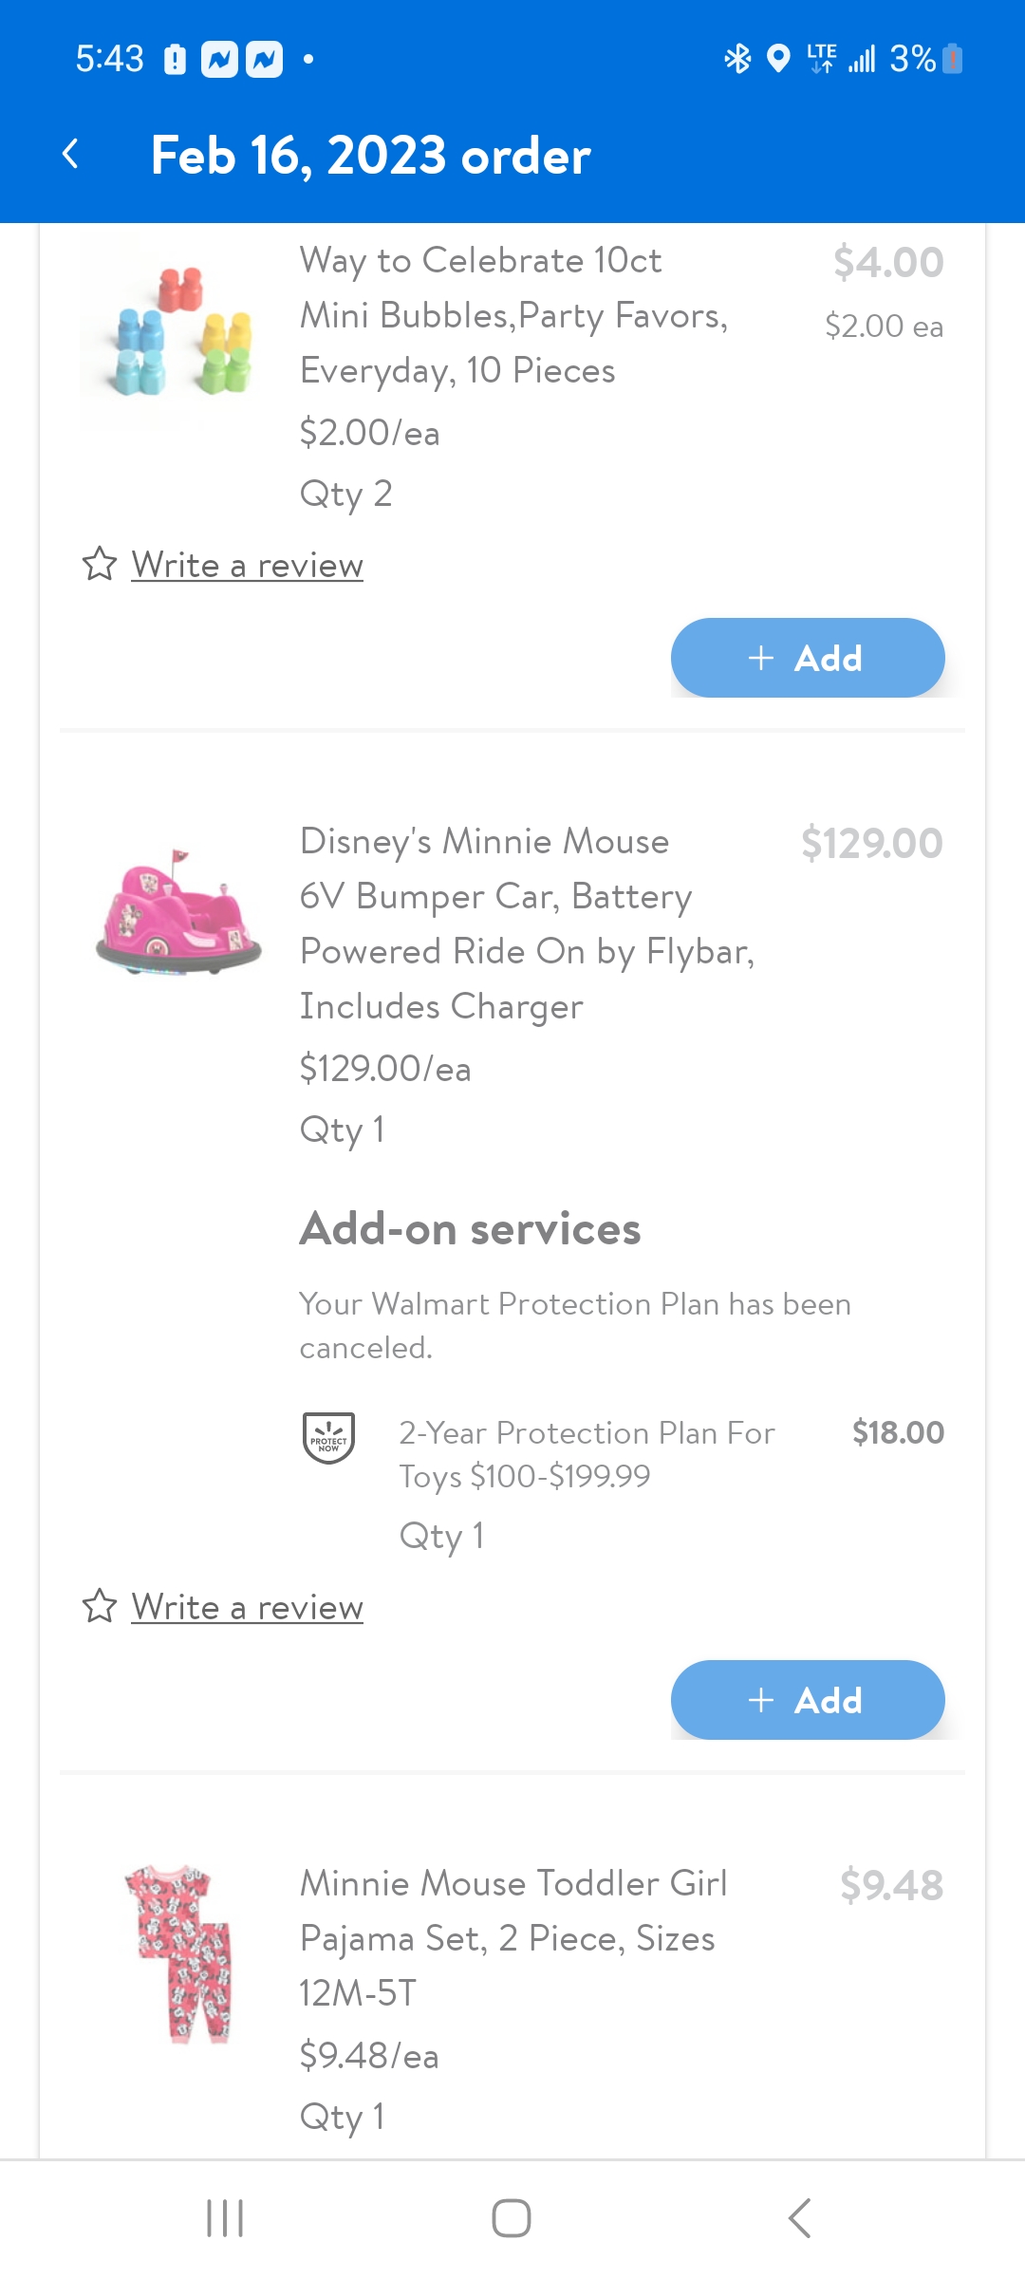Open Way to Celebrate Mini Bubbles title
Viewport: 1025px width, 2278px height.
coord(512,315)
